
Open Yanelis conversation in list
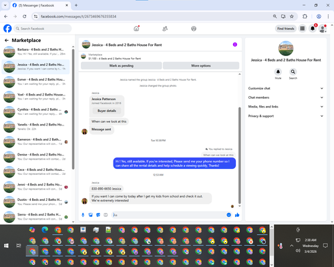(x=35, y=127)
